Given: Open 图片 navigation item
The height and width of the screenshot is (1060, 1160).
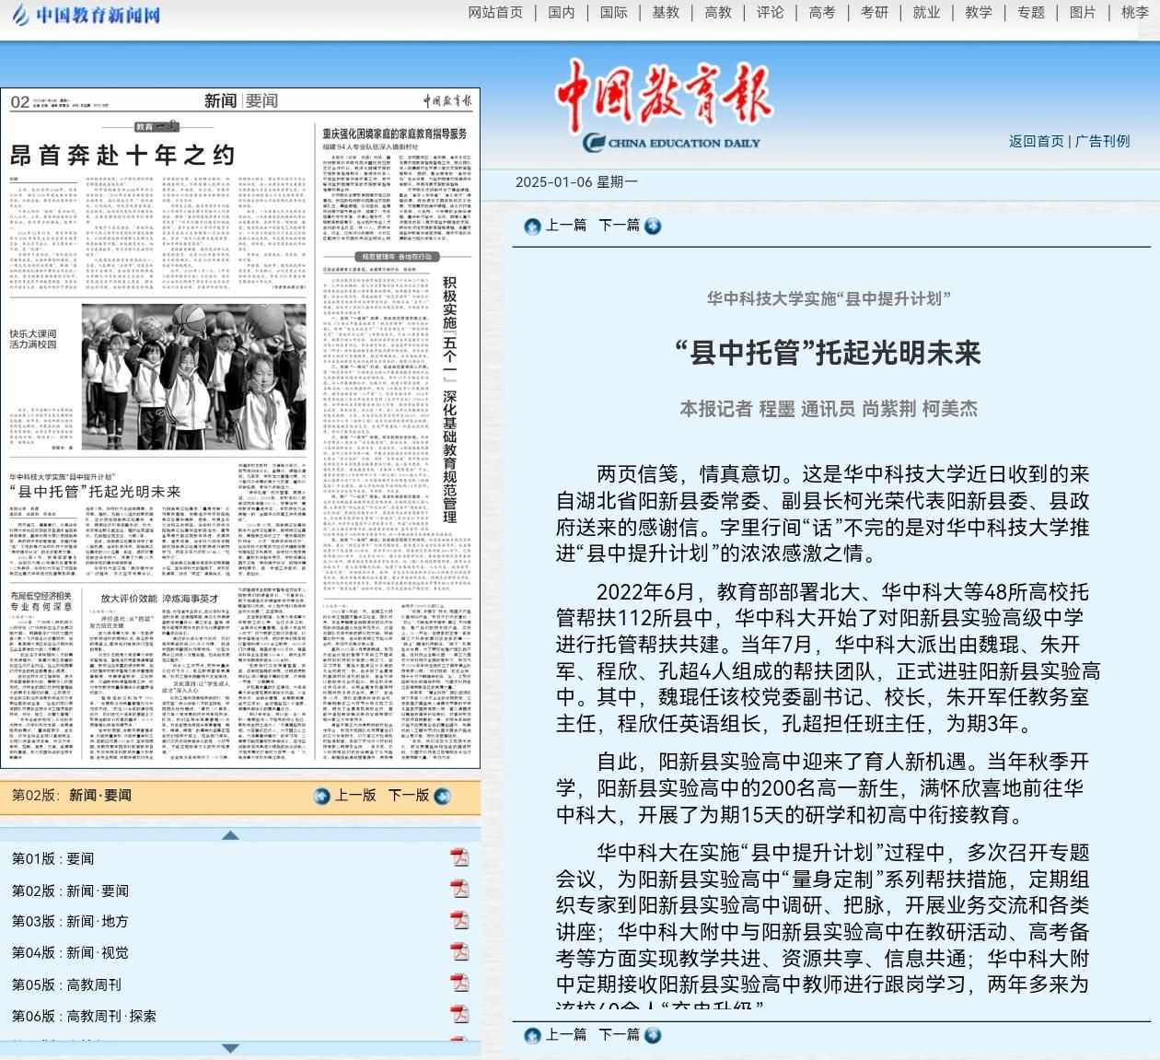Looking at the screenshot, I should (1083, 12).
